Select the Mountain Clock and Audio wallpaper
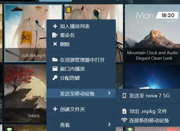Viewport: 180px width, 131px height. tap(152, 33)
